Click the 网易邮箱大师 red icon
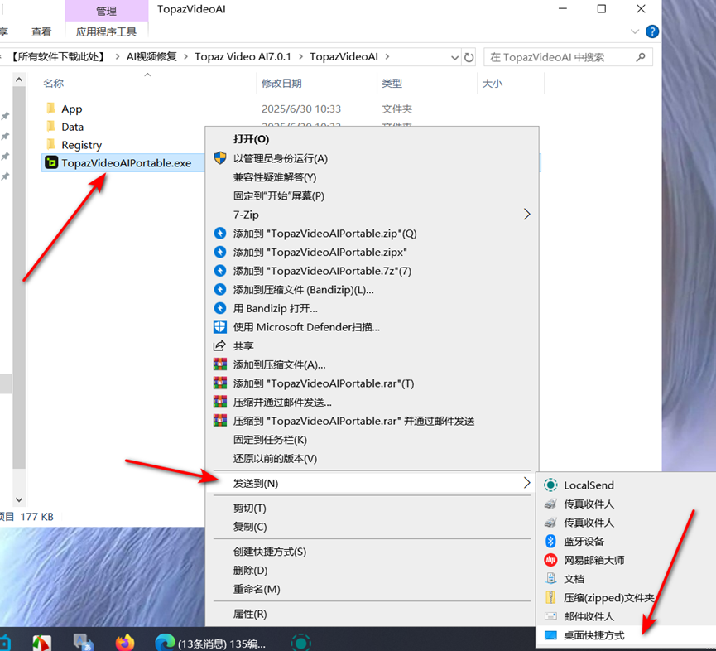The image size is (716, 651). coord(550,560)
